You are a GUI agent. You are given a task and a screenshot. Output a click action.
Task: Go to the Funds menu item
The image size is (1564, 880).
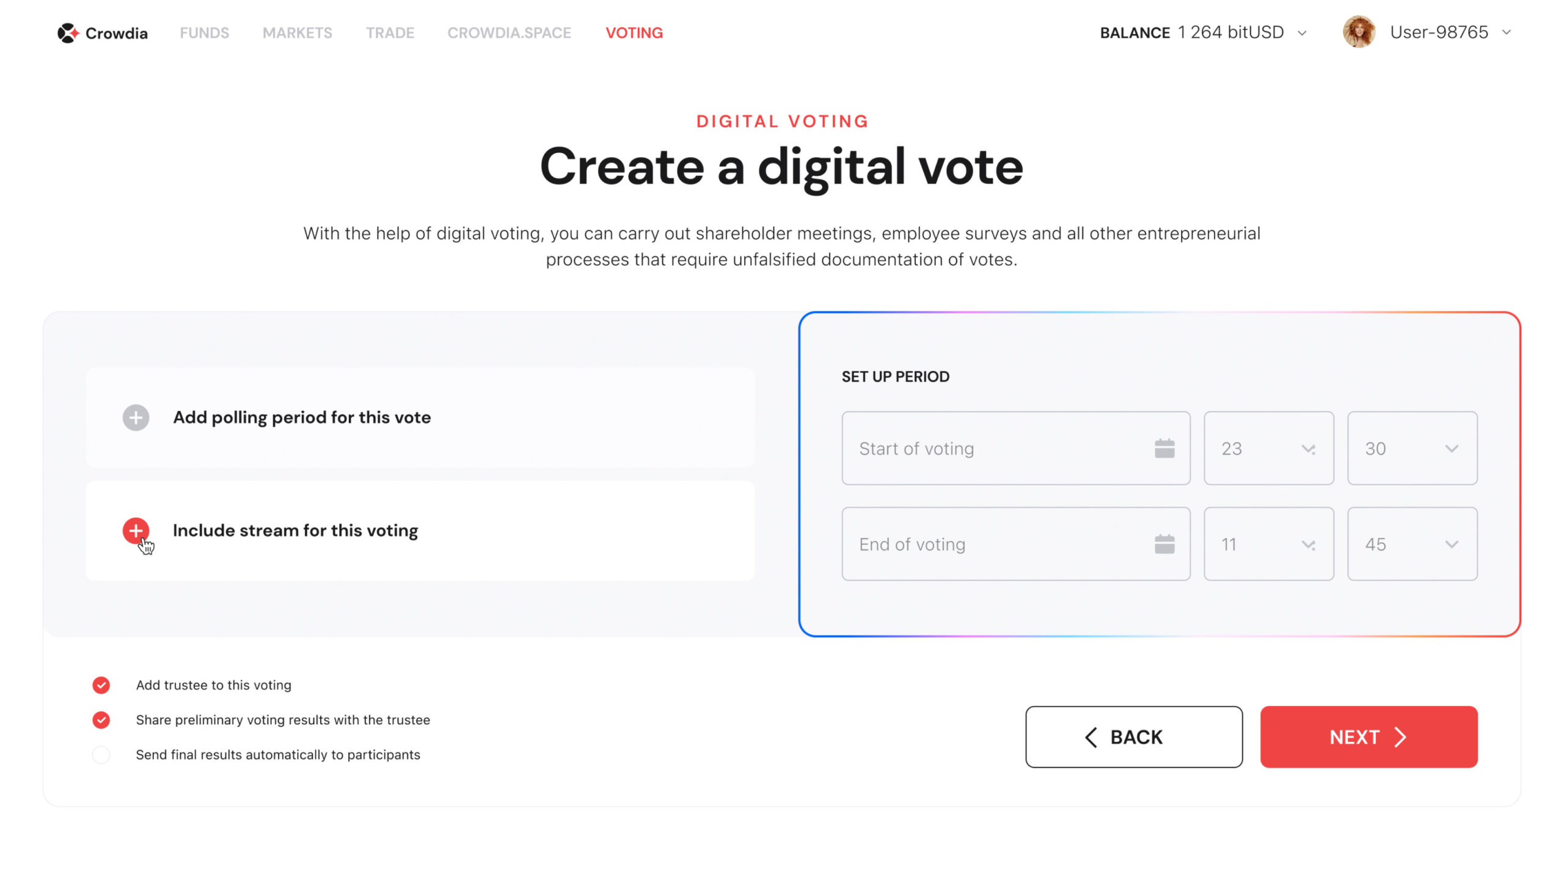point(204,33)
